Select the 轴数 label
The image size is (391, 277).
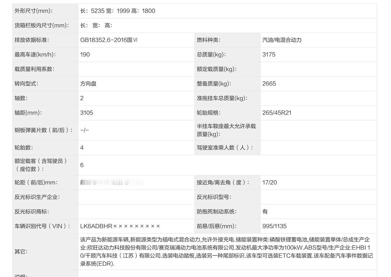21,98
